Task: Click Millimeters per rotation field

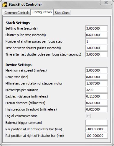Action: pos(97,83)
